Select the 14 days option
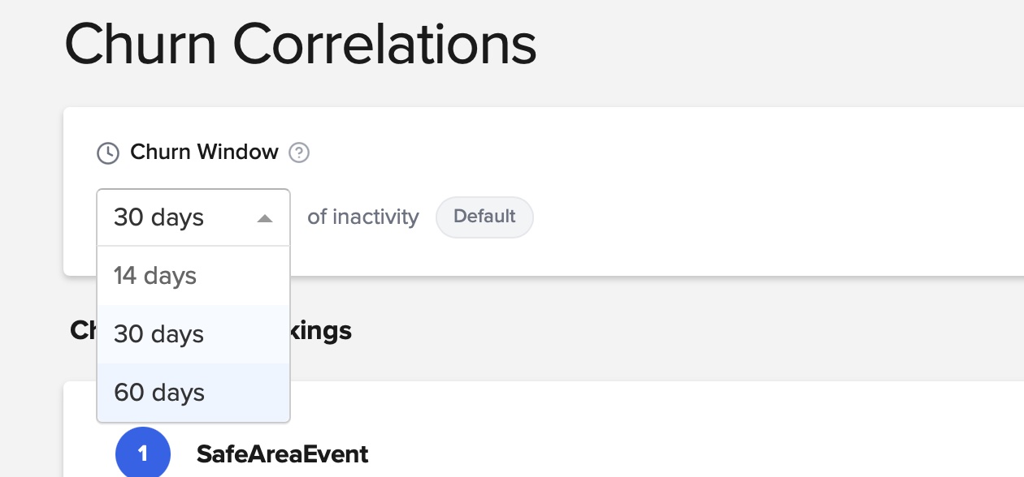Screen dimensions: 1024x477 (193, 276)
